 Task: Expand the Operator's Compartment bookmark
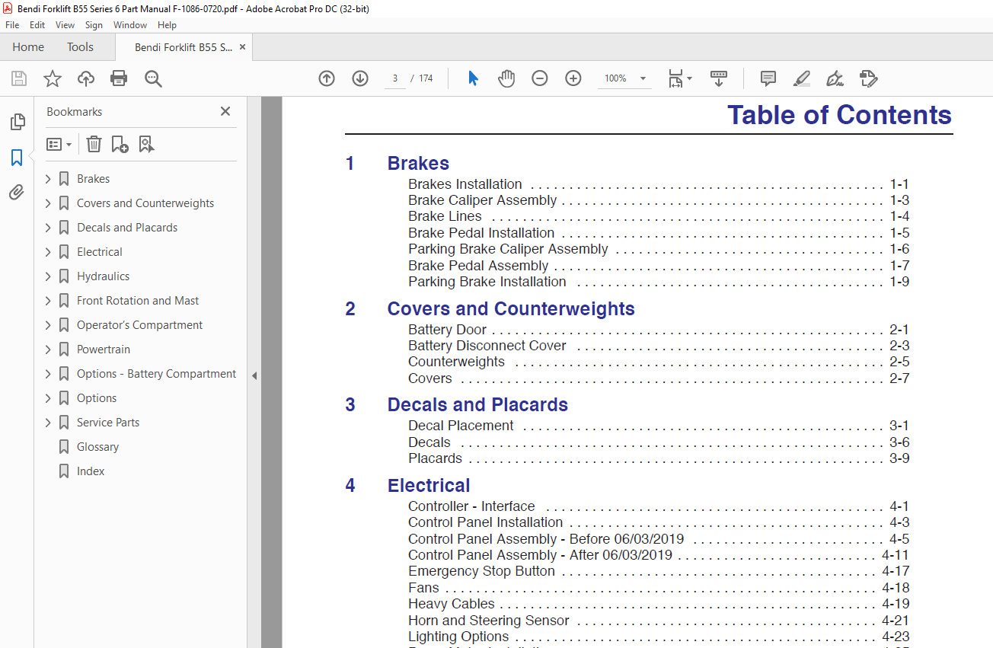pos(48,325)
